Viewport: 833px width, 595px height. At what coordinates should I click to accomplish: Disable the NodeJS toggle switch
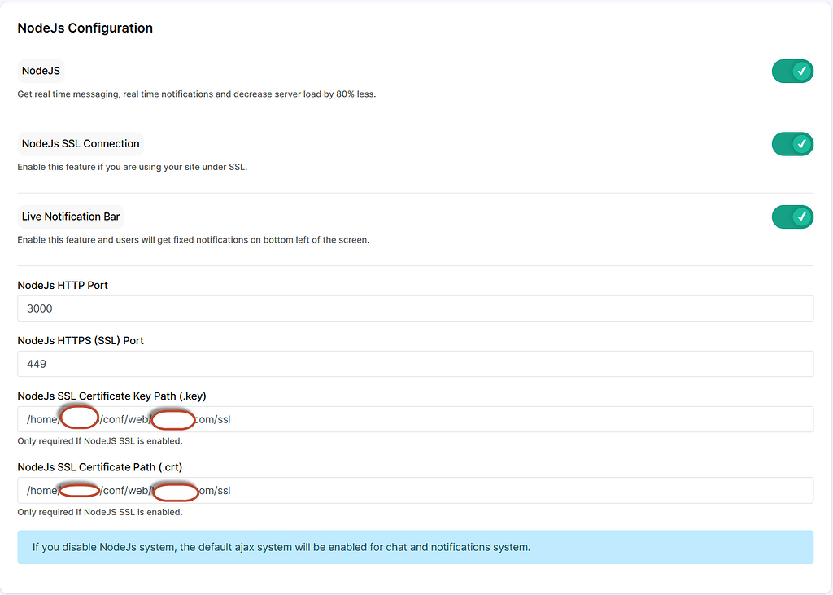792,71
